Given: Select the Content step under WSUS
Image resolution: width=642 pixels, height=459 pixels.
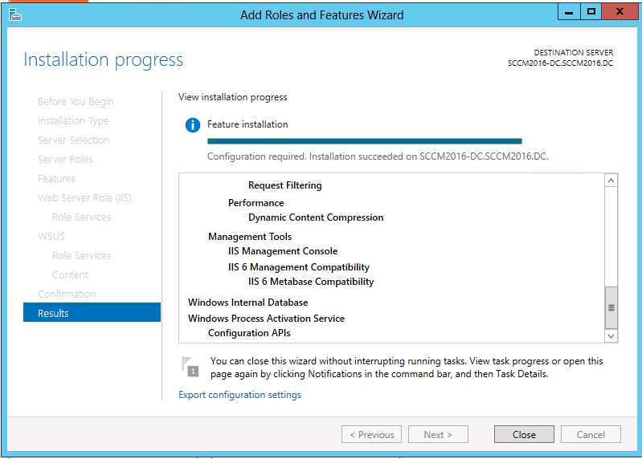Looking at the screenshot, I should click(70, 274).
